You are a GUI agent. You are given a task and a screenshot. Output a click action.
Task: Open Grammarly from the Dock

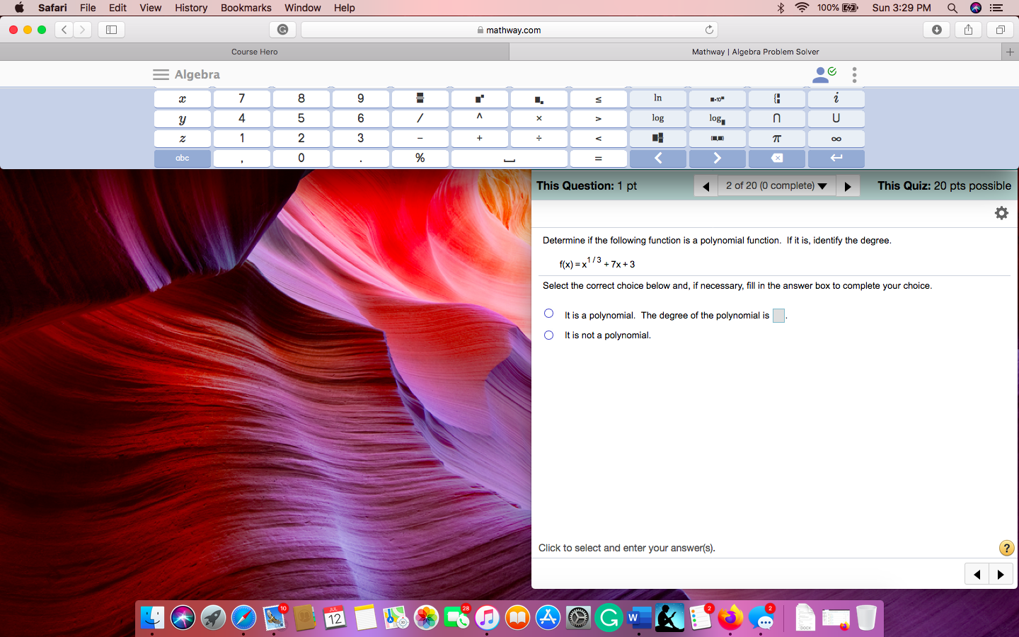coord(609,618)
